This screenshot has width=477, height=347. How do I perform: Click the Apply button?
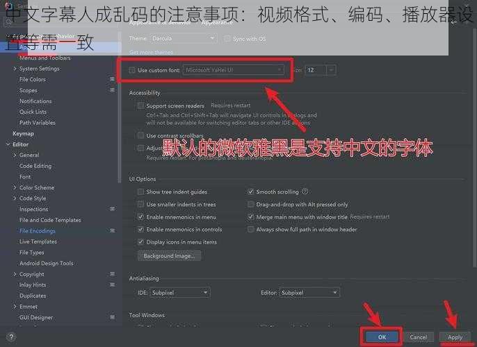pyautogui.click(x=455, y=337)
